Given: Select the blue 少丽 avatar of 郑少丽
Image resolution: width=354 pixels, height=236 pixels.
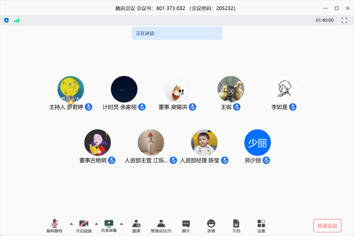Looking at the screenshot, I should [258, 143].
